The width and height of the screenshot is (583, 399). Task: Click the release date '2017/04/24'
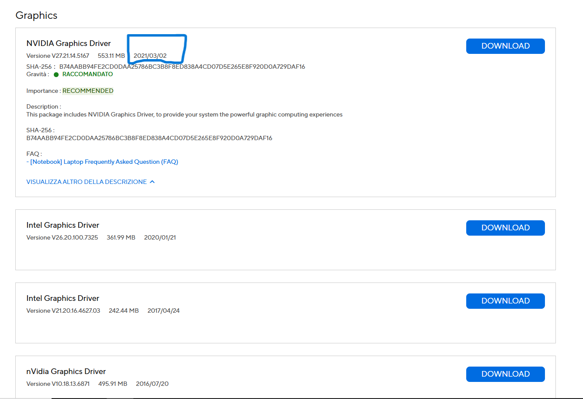[164, 311]
